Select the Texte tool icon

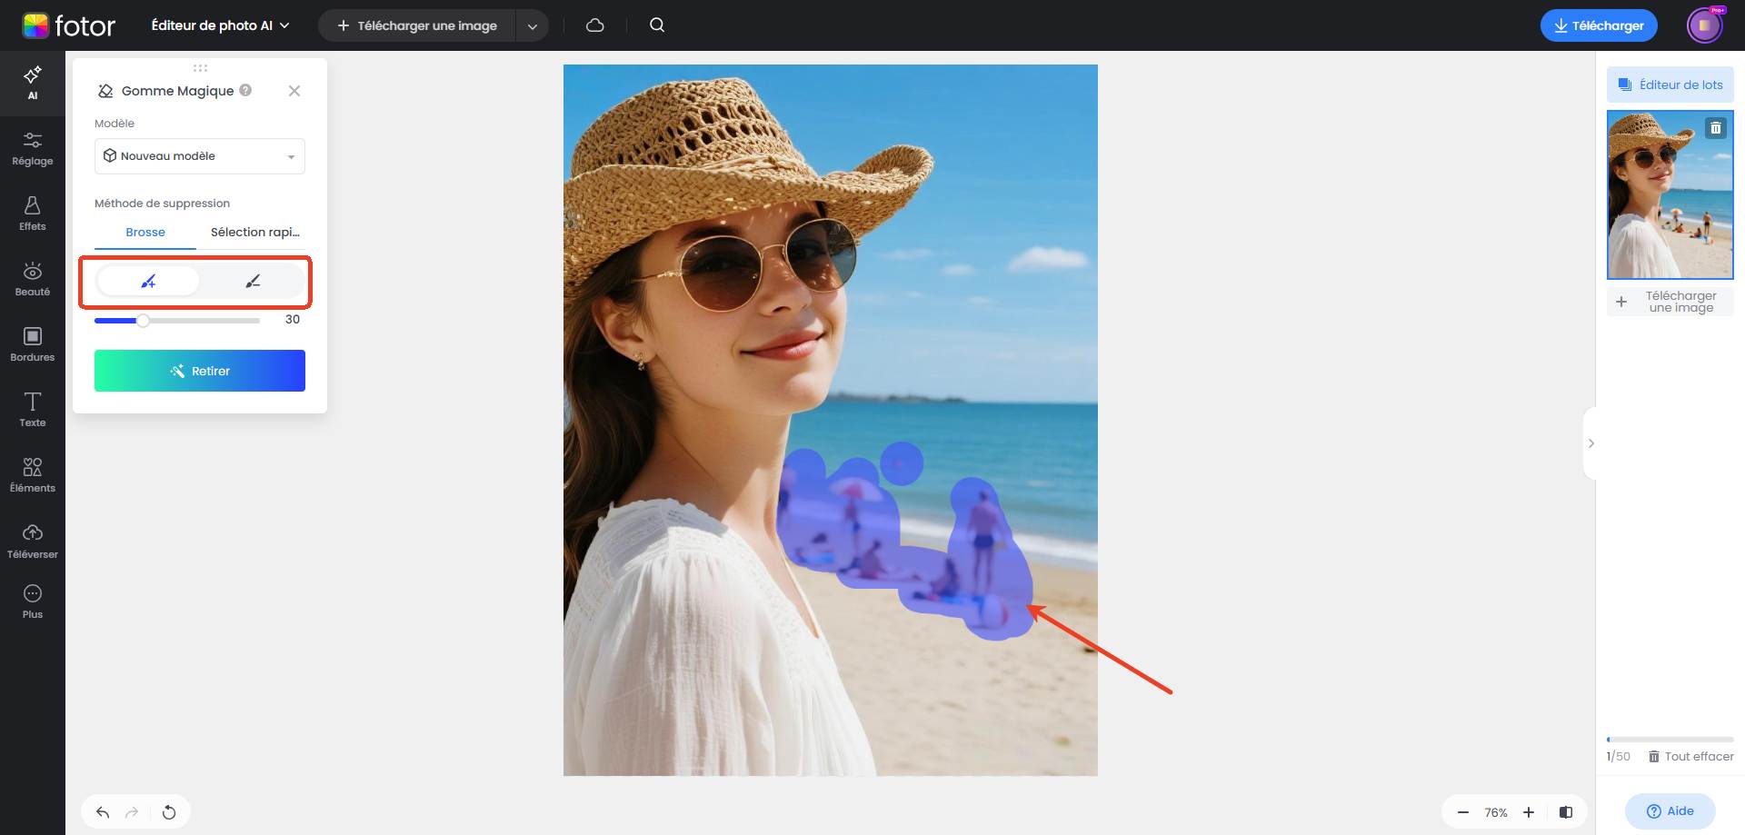tap(32, 407)
